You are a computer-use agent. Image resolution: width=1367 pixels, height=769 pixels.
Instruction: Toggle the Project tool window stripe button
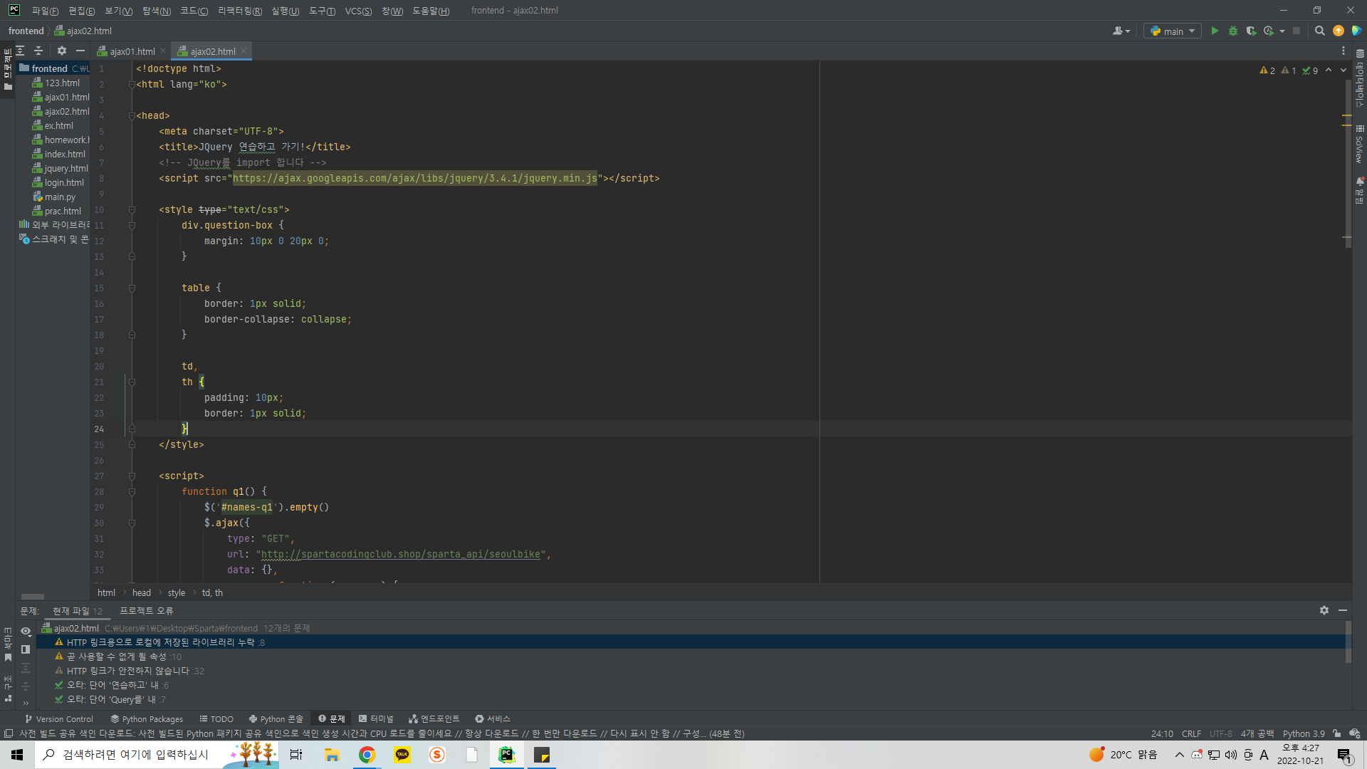[8, 69]
